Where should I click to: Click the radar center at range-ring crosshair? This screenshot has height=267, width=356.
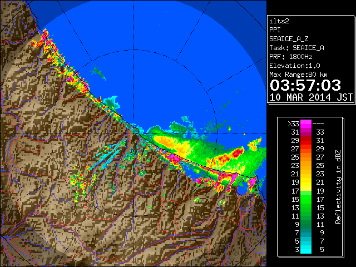pyautogui.click(x=134, y=133)
